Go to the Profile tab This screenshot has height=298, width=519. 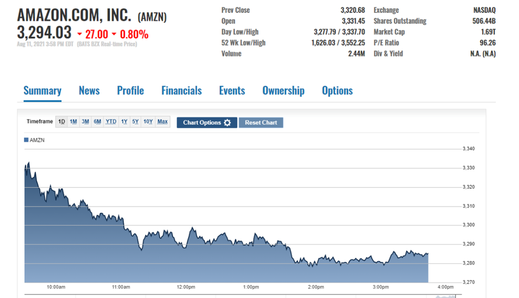[131, 91]
